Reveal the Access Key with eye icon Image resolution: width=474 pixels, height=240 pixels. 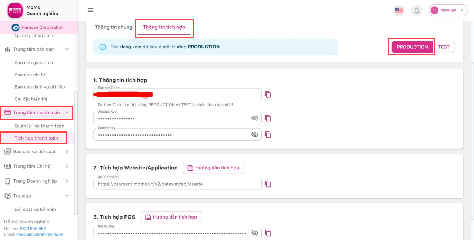(255, 118)
